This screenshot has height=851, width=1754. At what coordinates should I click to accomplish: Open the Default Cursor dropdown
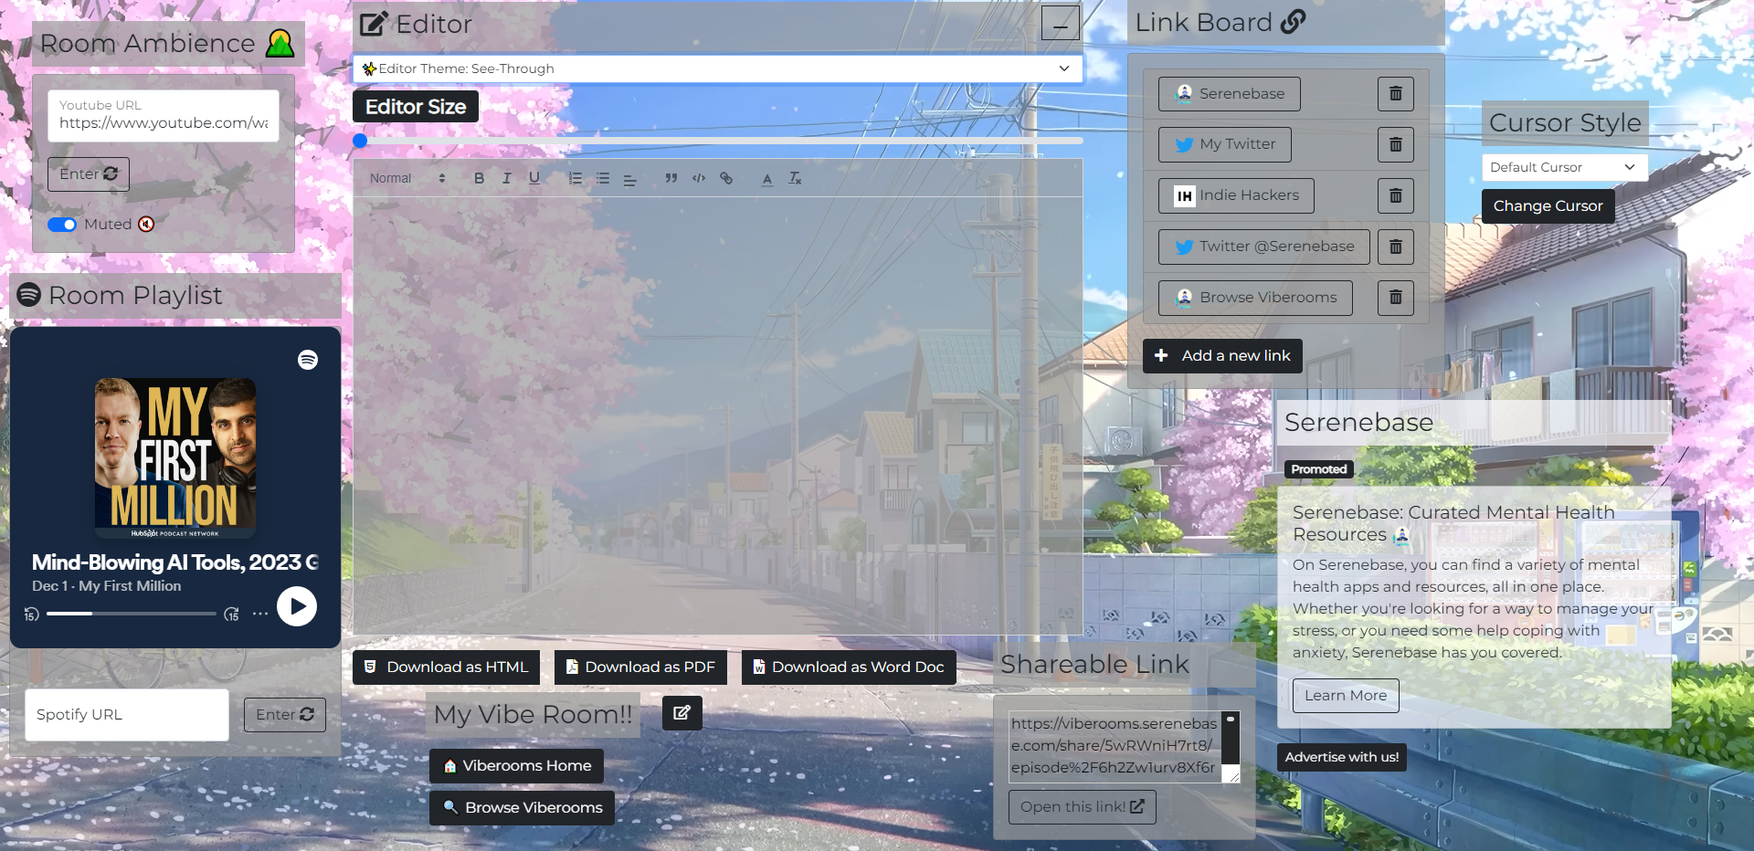(x=1565, y=167)
